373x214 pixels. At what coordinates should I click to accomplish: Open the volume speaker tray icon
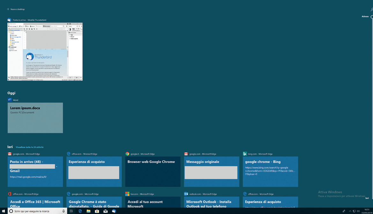tap(358, 211)
